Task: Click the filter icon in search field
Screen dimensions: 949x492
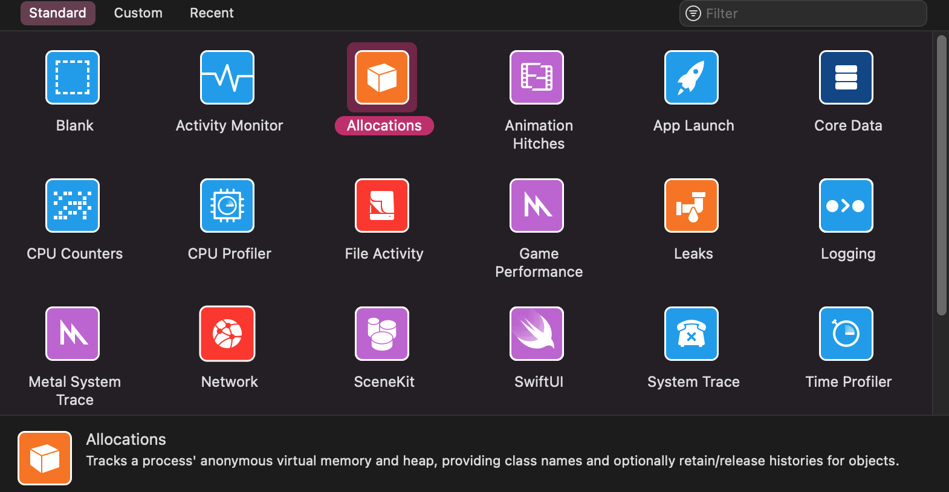Action: point(693,13)
